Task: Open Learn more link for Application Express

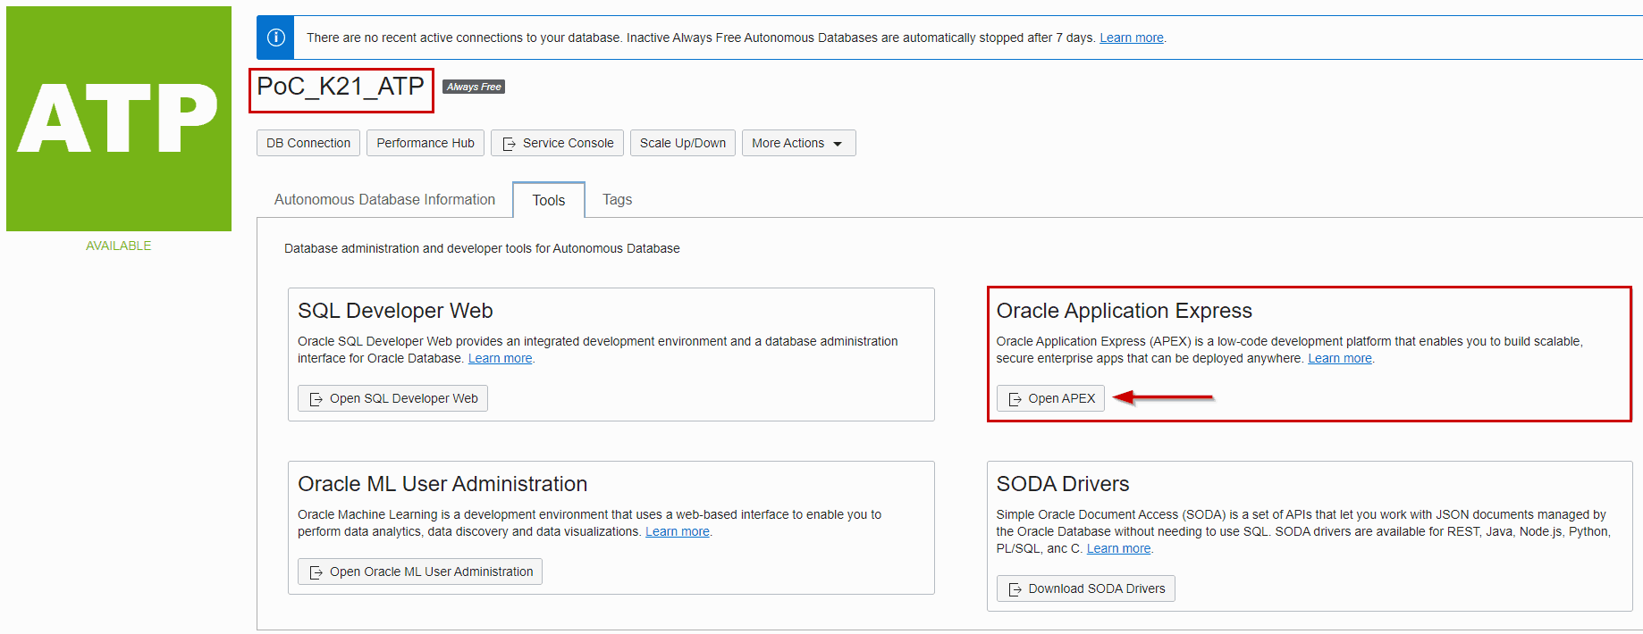Action: tap(1340, 358)
